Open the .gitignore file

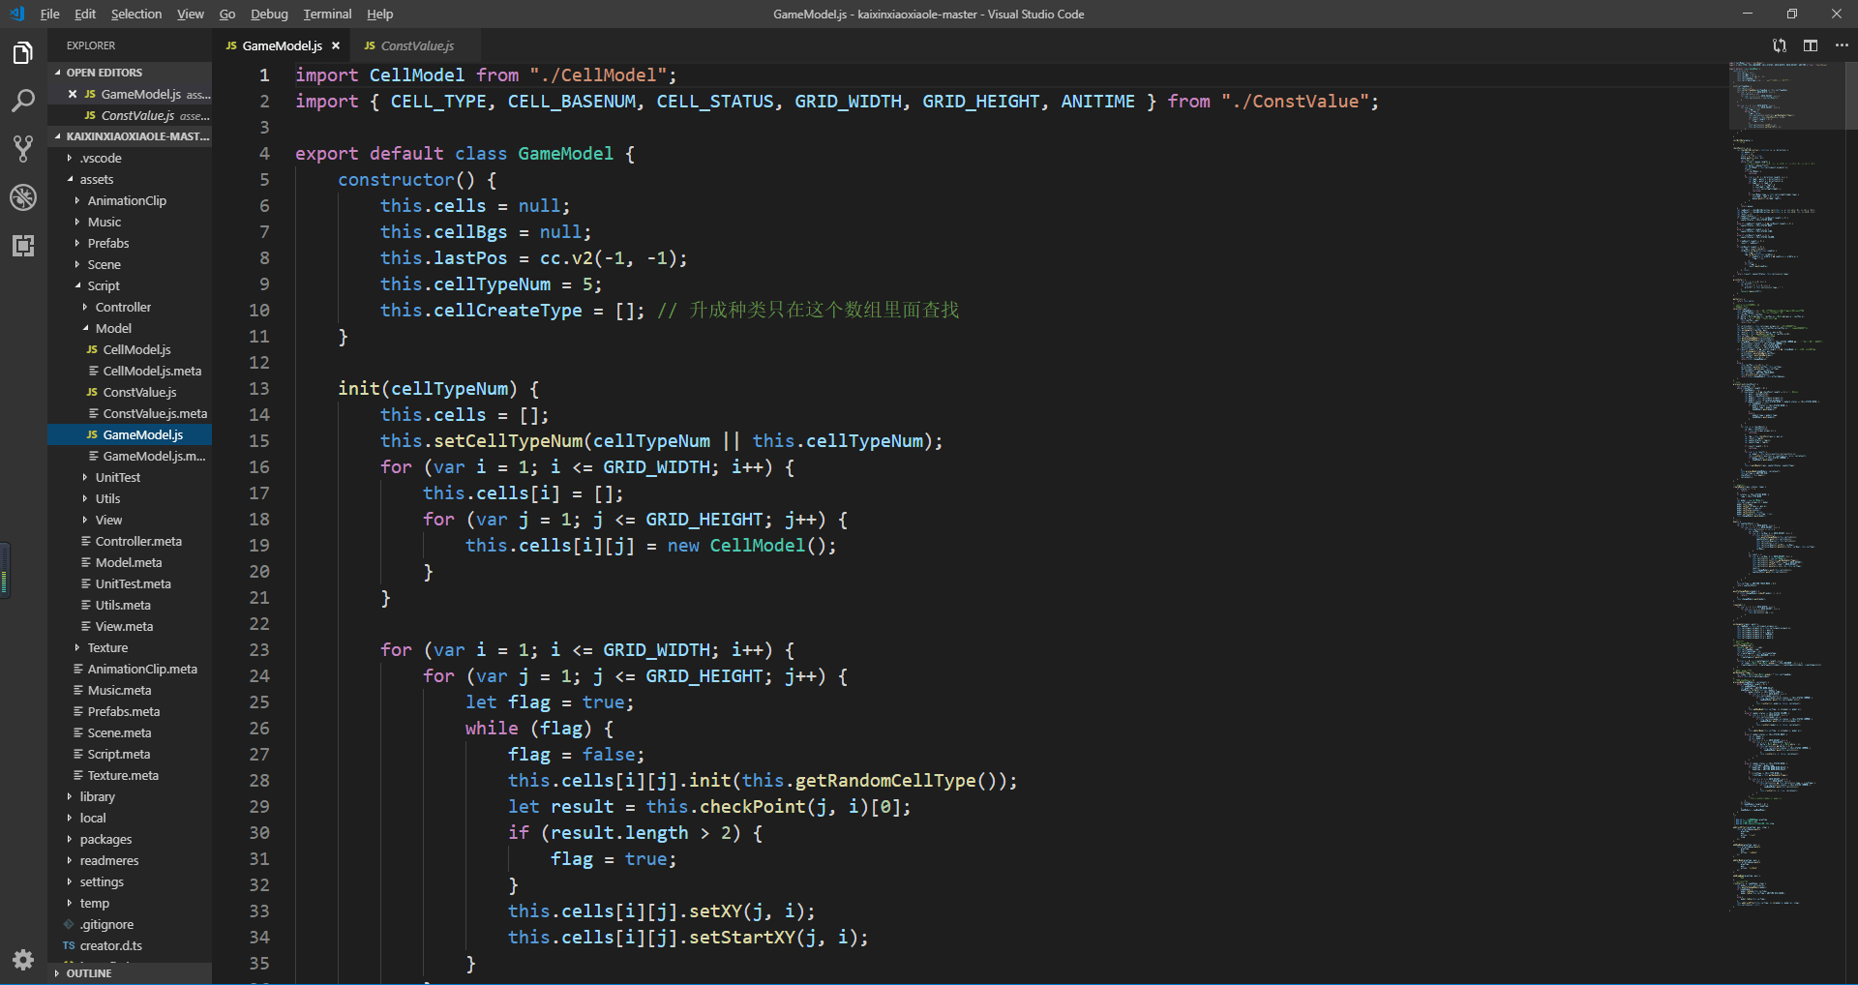click(x=130, y=924)
